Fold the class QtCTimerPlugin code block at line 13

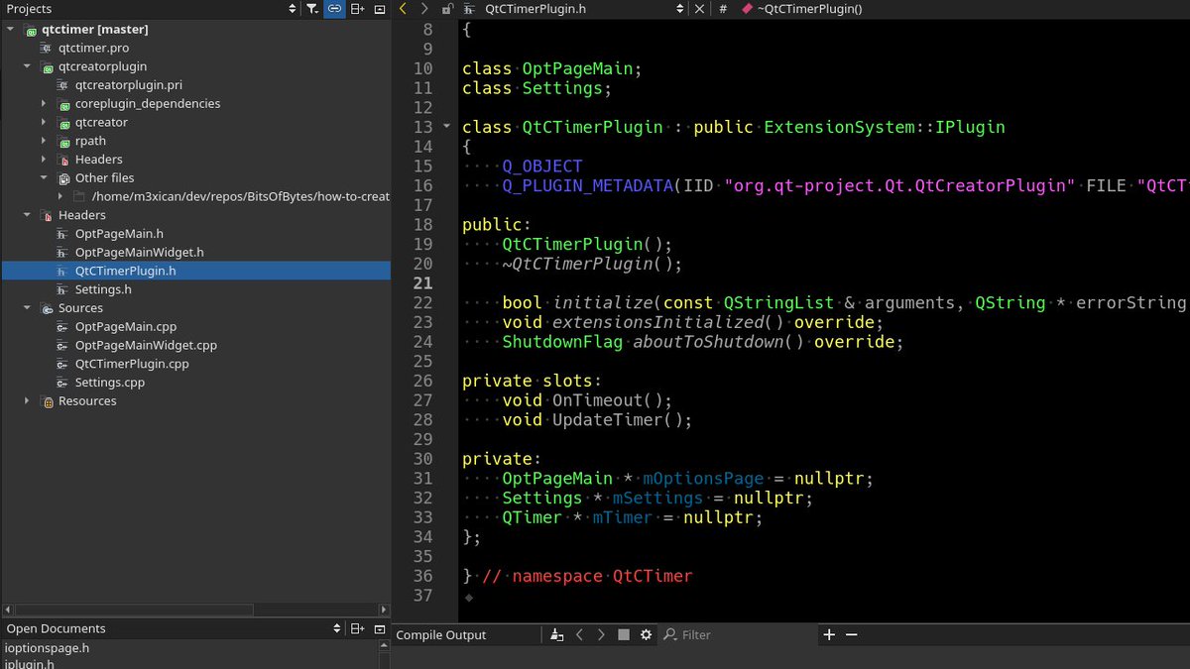[447, 127]
